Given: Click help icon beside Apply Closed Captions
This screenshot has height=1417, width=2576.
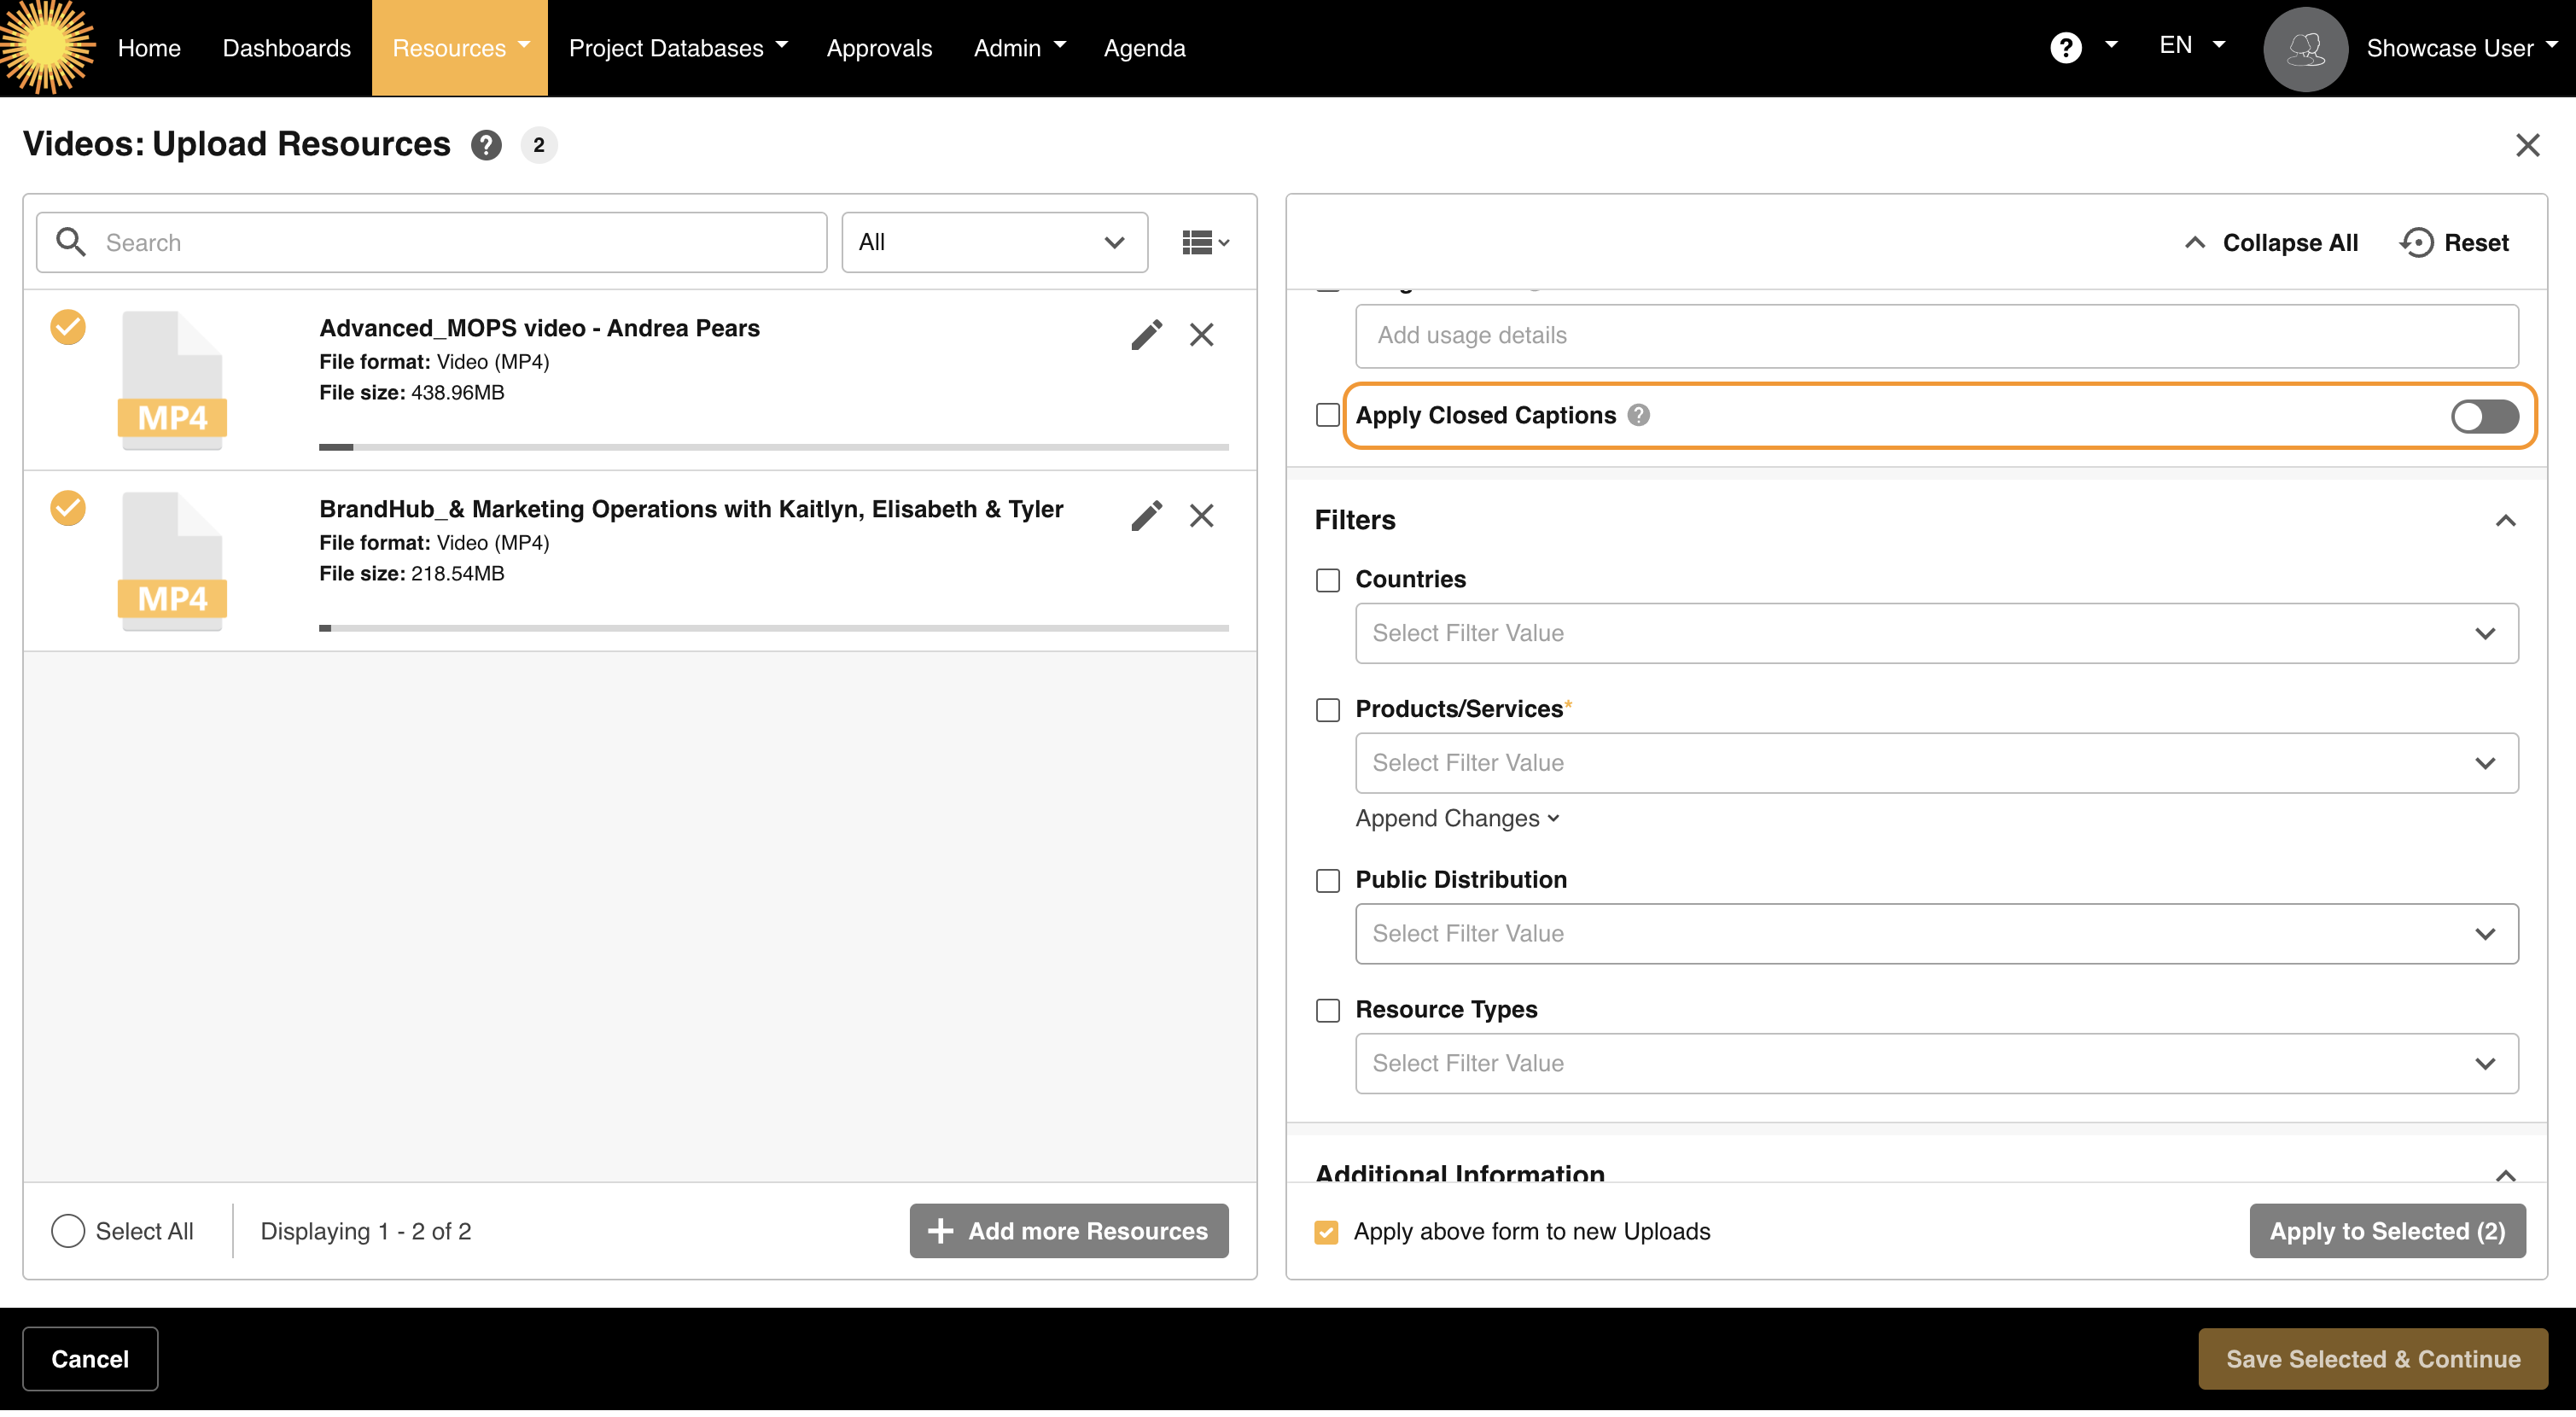Looking at the screenshot, I should tap(1638, 415).
